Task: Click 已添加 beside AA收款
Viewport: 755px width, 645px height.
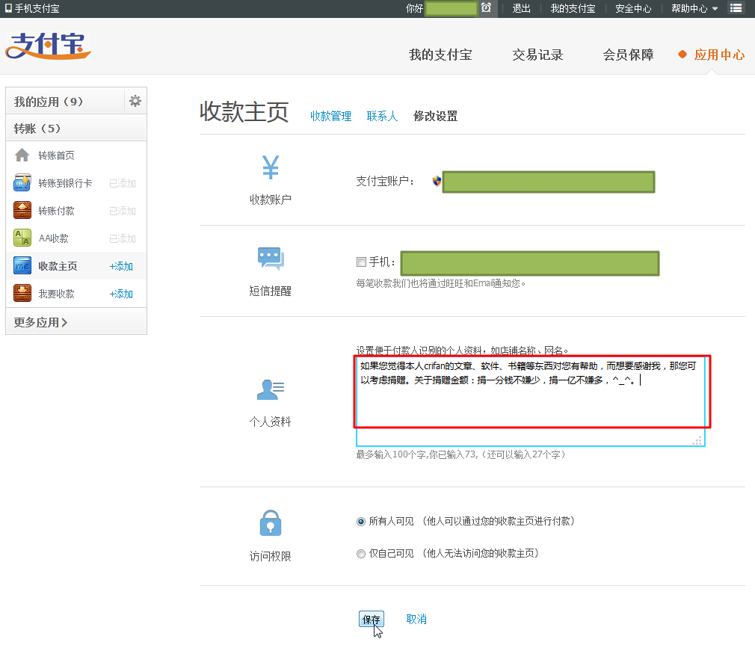Action: 123,238
